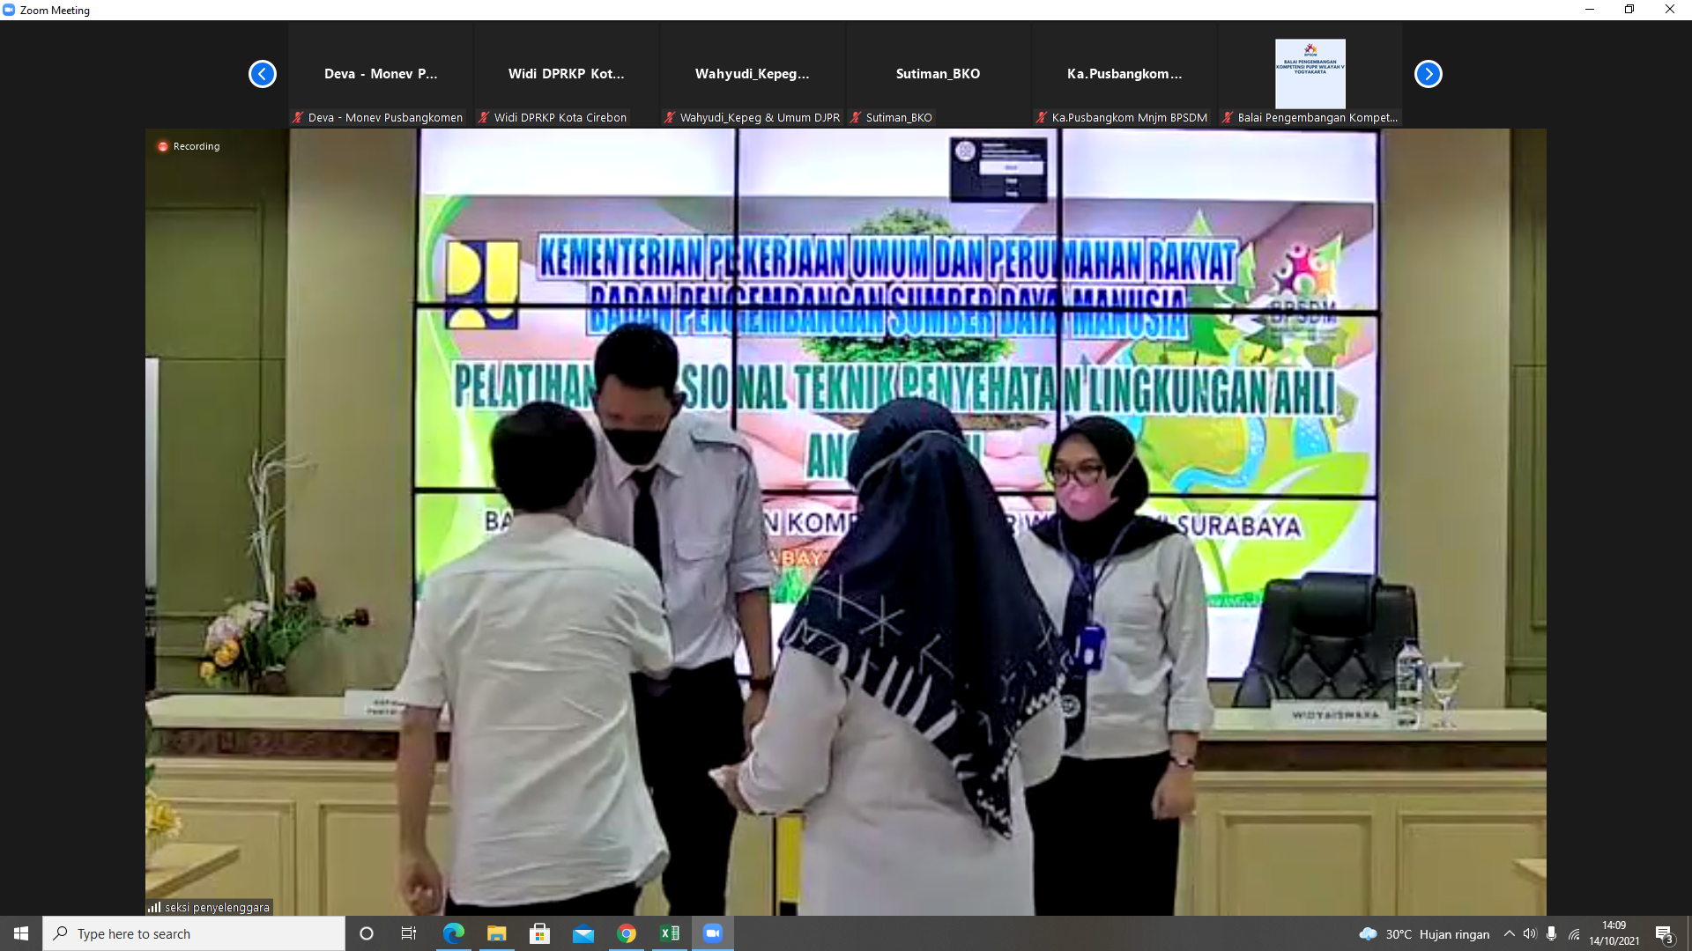Open the notification center icon
The height and width of the screenshot is (951, 1692).
click(x=1664, y=933)
